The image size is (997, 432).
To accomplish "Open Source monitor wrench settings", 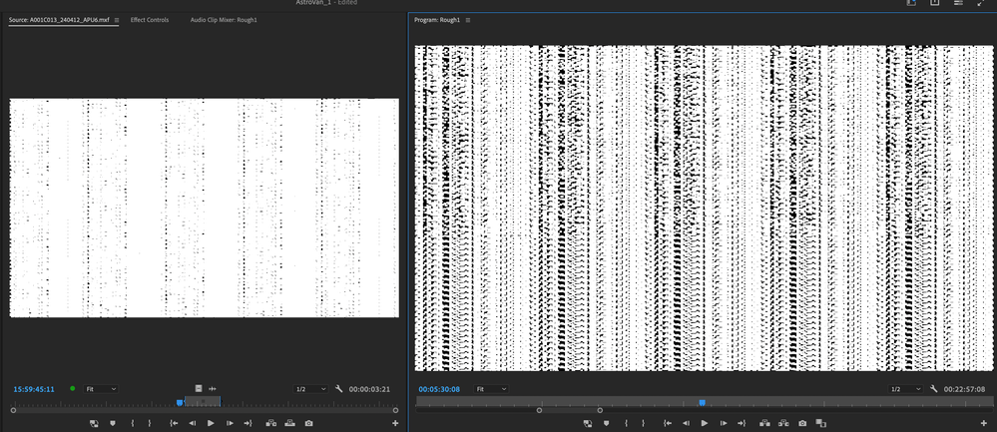I will point(339,388).
